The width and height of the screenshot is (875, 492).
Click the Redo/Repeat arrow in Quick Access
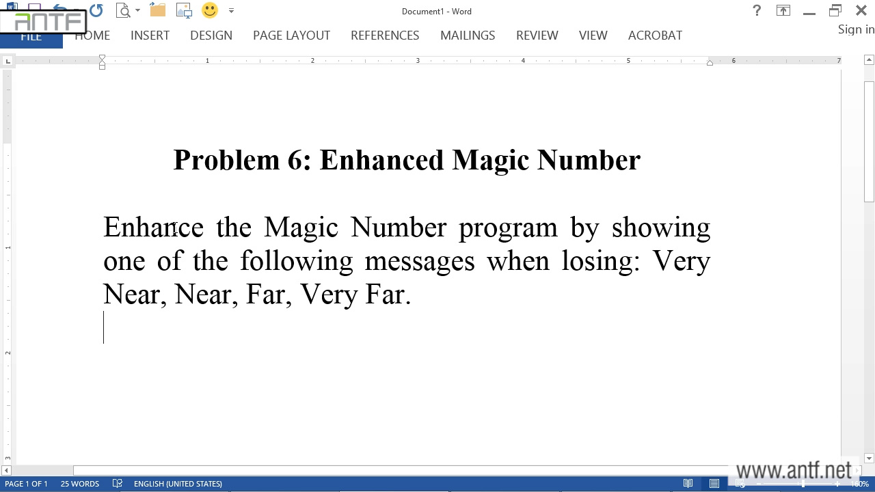[96, 10]
